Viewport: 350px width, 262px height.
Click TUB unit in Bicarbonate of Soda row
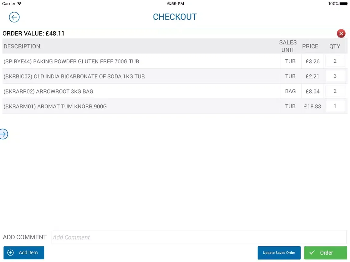pos(291,76)
